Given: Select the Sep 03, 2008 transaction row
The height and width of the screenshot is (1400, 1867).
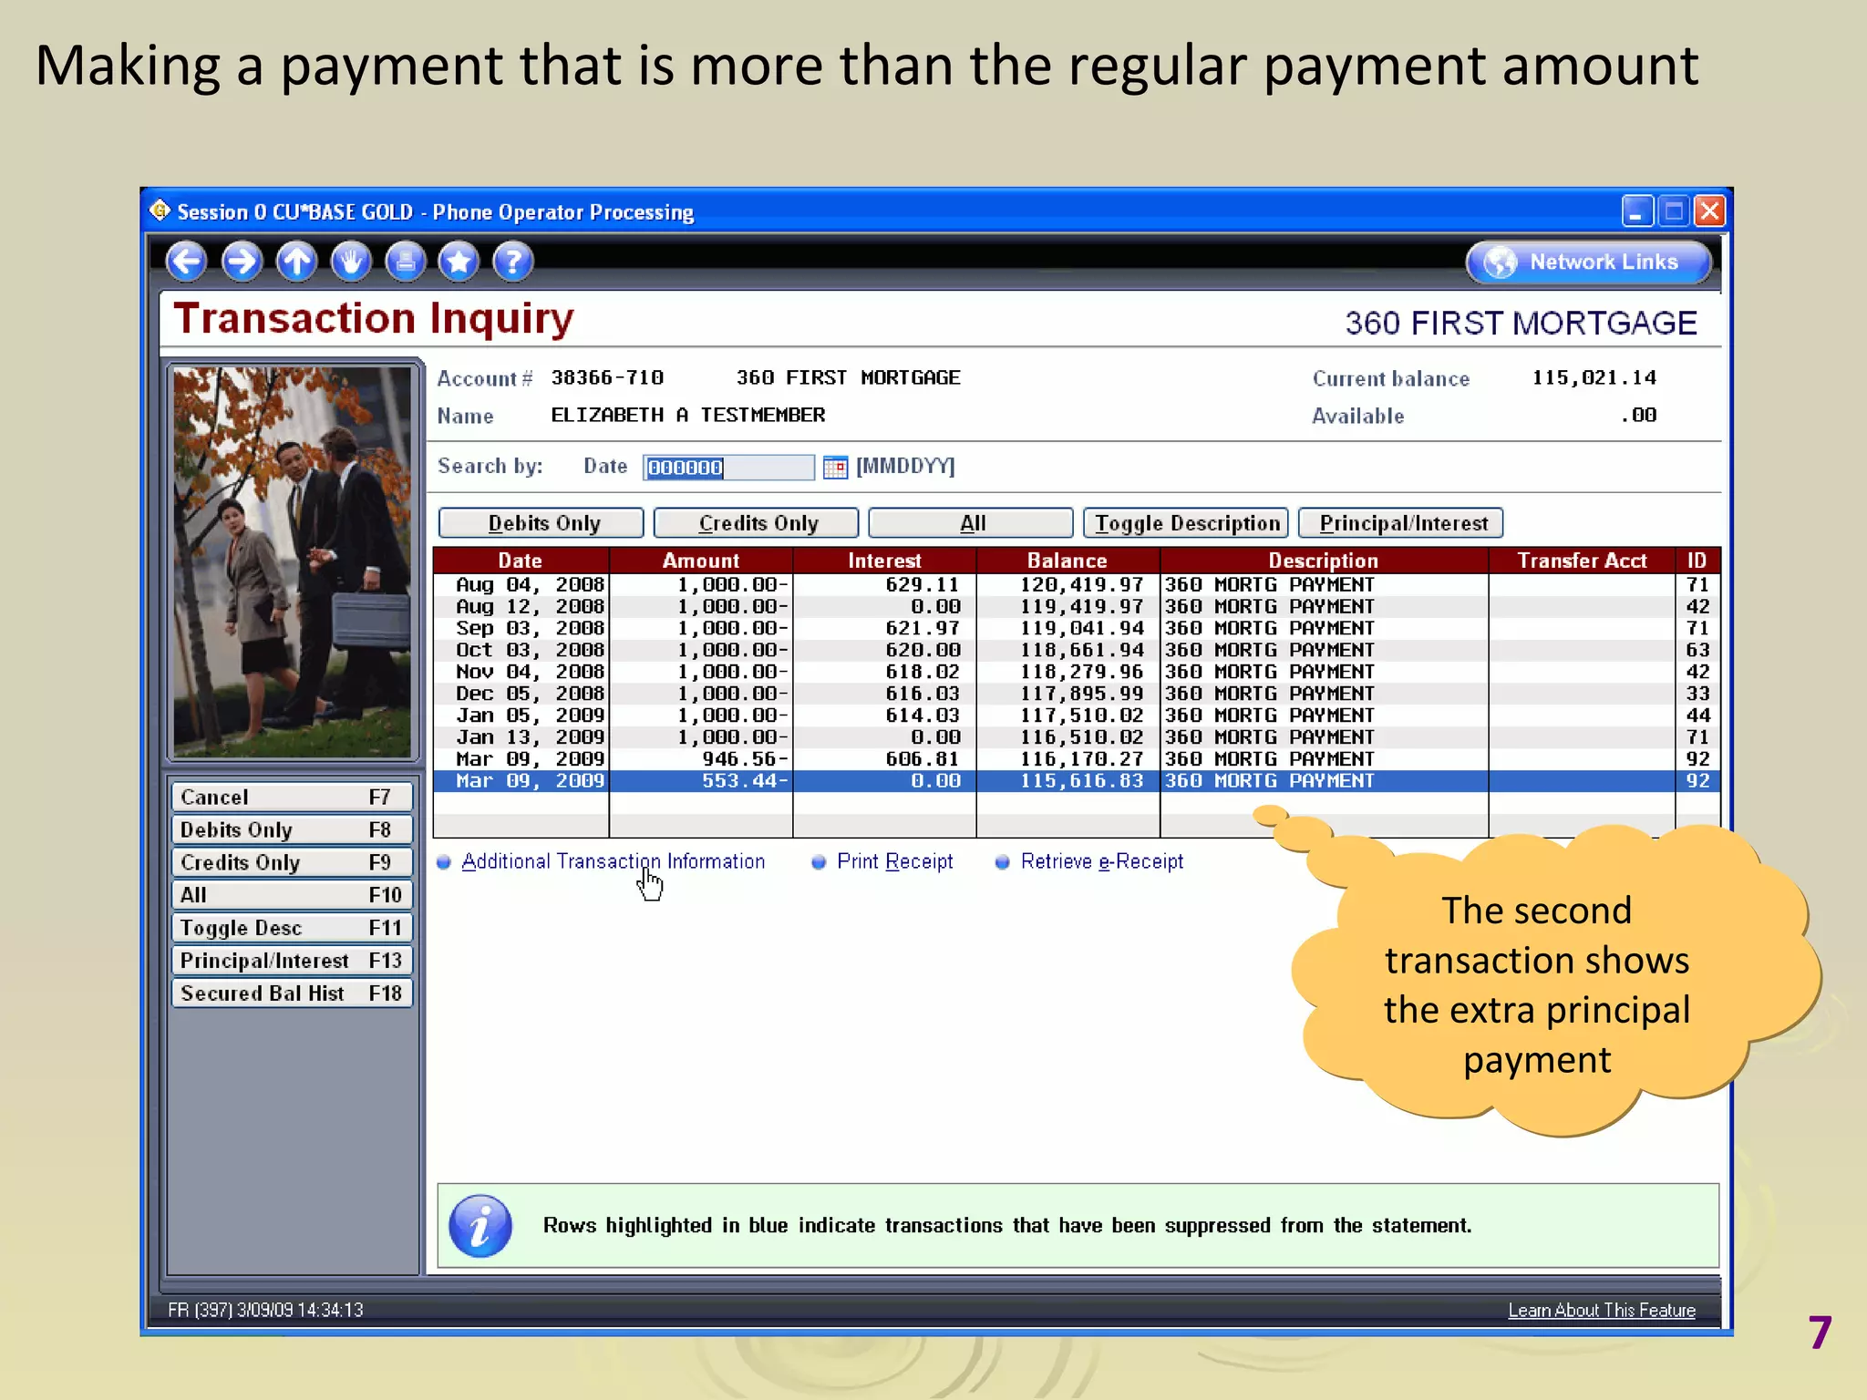Looking at the screenshot, I should pos(1076,629).
